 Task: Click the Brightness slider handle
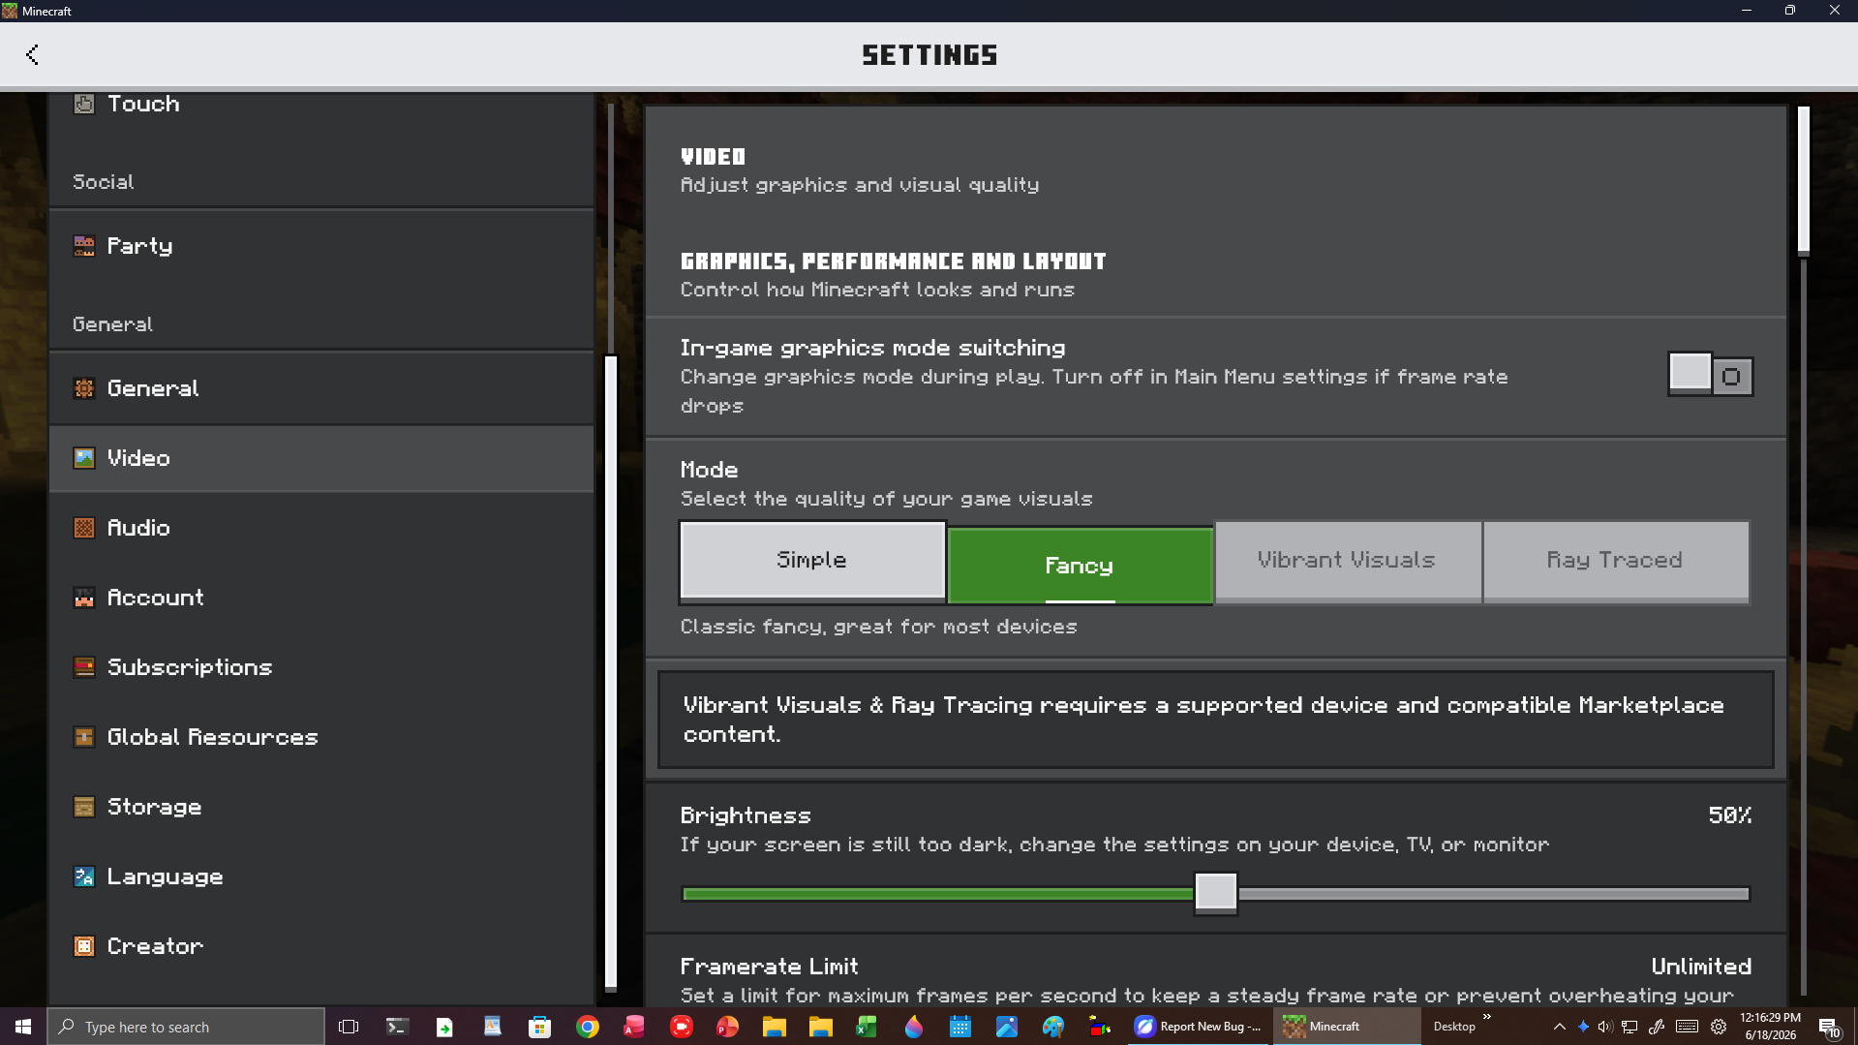click(x=1216, y=892)
